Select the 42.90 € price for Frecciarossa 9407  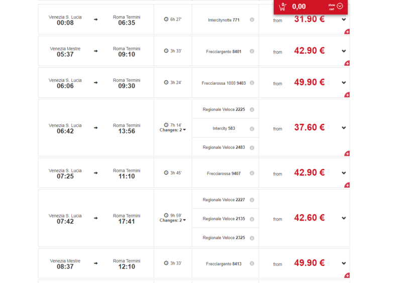309,172
